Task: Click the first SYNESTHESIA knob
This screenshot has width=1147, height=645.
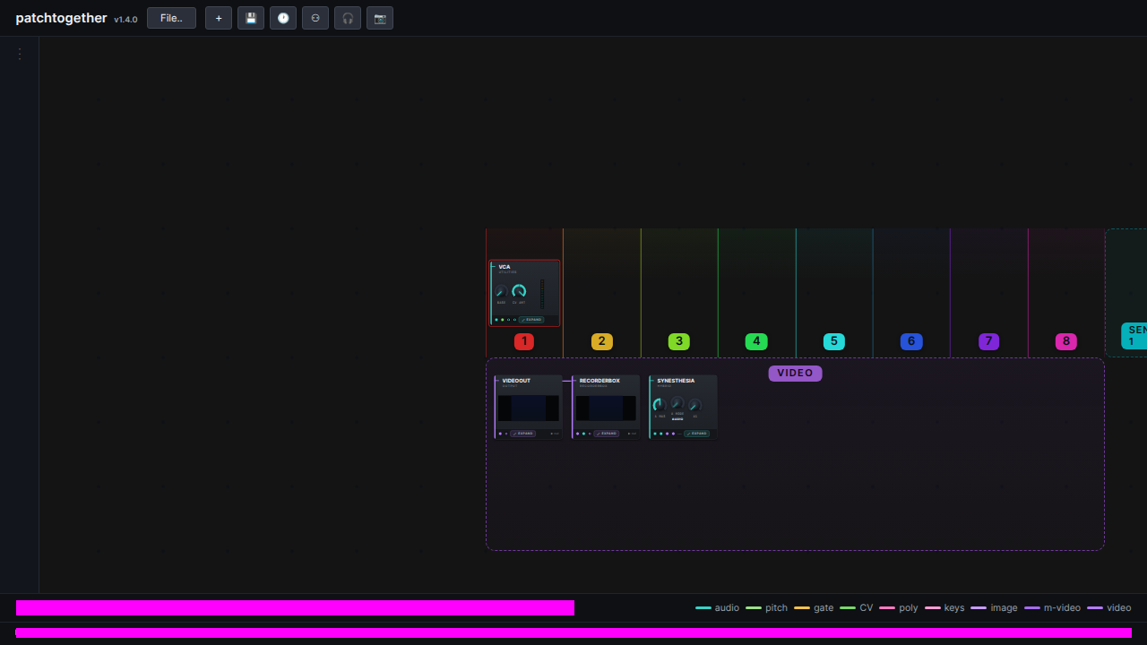Action: click(660, 405)
